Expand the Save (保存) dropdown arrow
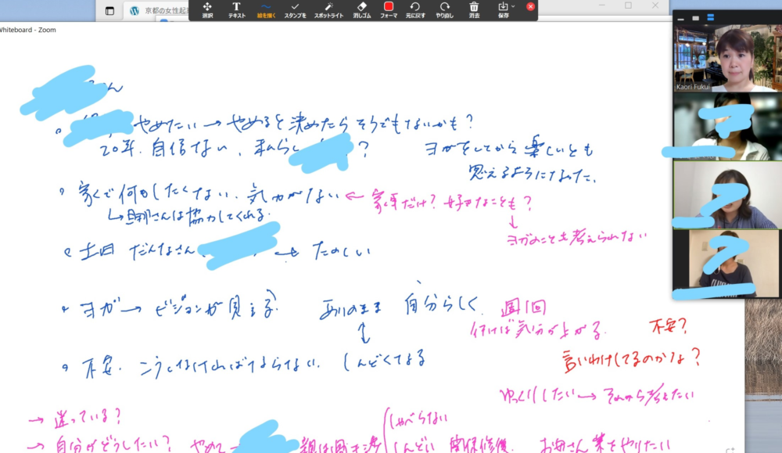Image resolution: width=782 pixels, height=453 pixels. click(513, 6)
